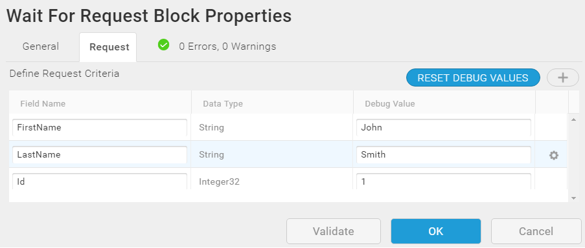Select the Request tab
Image resolution: width=585 pixels, height=248 pixels.
point(109,47)
